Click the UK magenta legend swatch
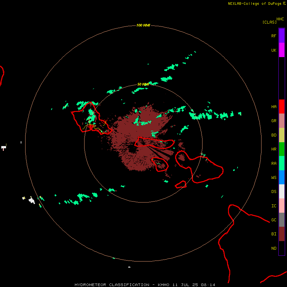287x287 pixels. pyautogui.click(x=282, y=50)
